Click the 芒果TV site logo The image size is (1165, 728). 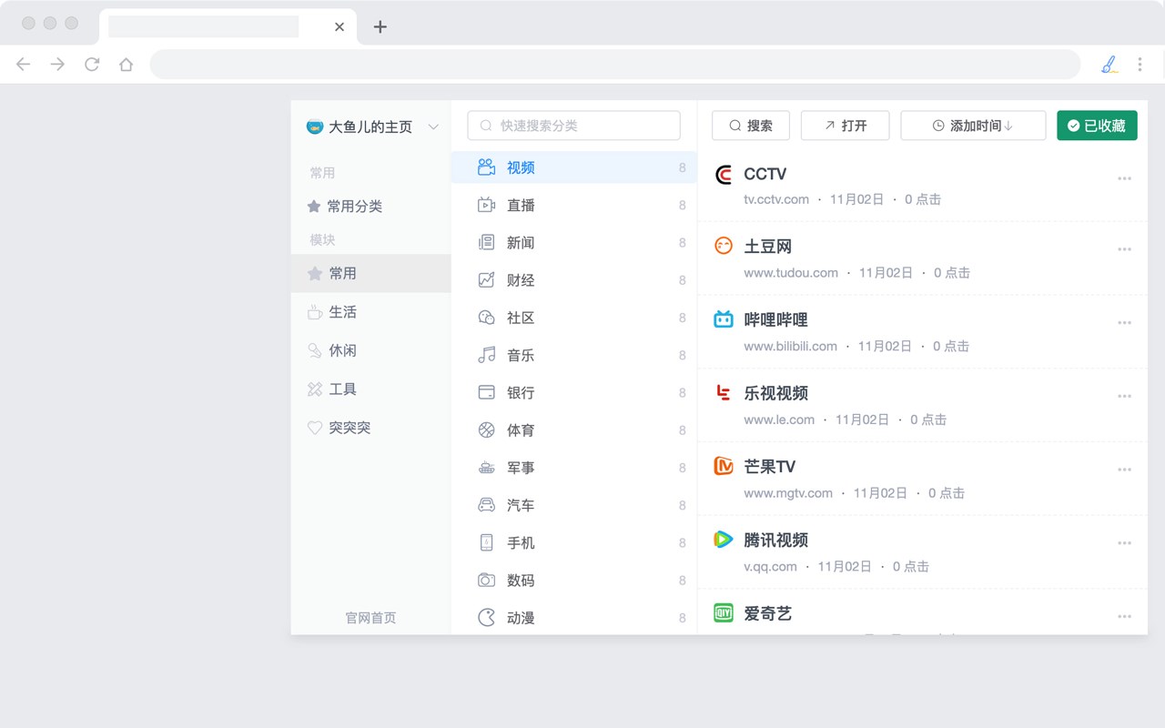point(724,467)
